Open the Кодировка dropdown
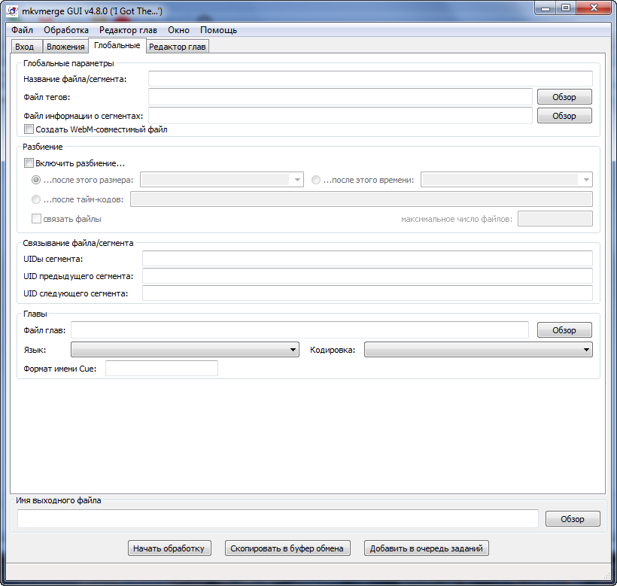Image resolution: width=617 pixels, height=586 pixels. 479,349
